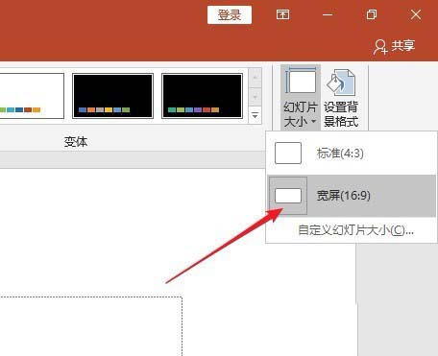Open 设置背景格式 format background pane
The height and width of the screenshot is (356, 438).
(341, 97)
